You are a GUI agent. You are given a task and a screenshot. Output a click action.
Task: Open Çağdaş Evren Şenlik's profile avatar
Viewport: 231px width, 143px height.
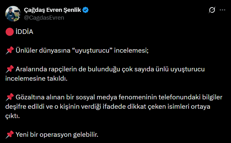[x=12, y=14]
